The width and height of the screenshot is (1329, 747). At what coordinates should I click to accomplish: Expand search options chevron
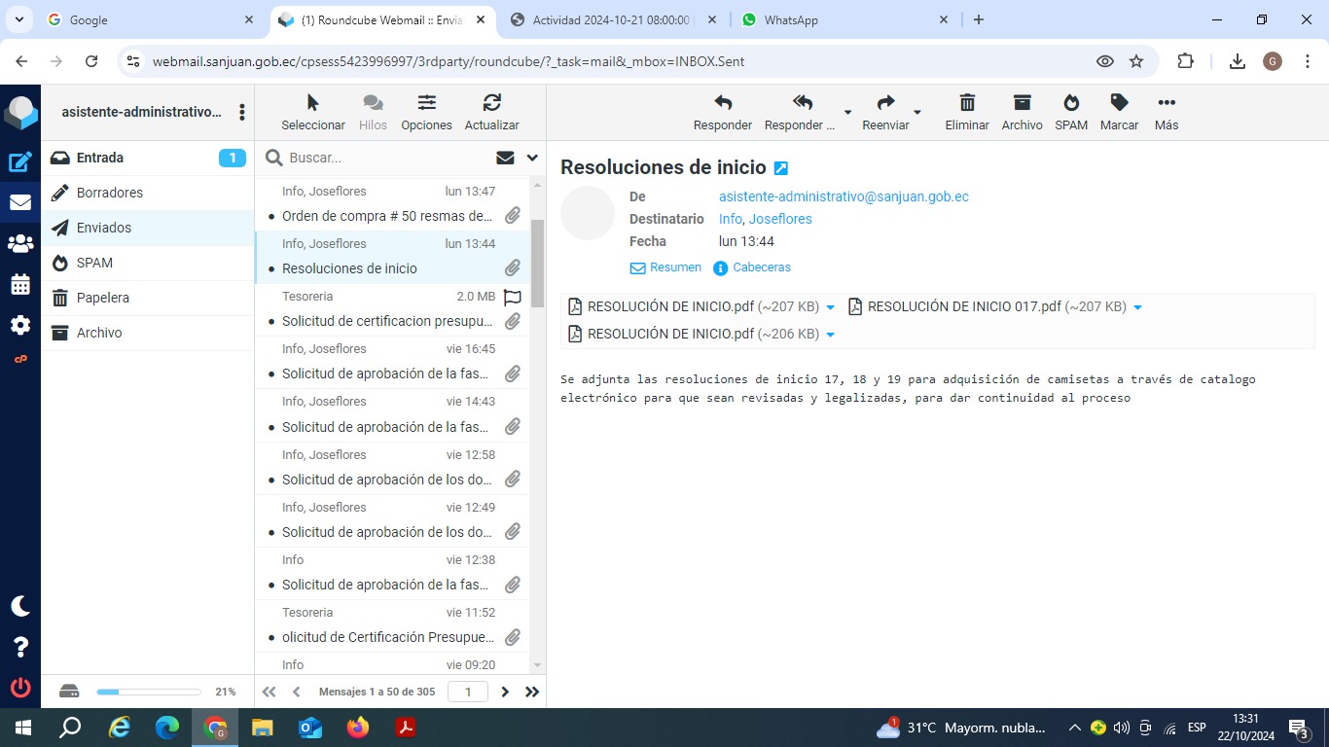[x=532, y=158]
